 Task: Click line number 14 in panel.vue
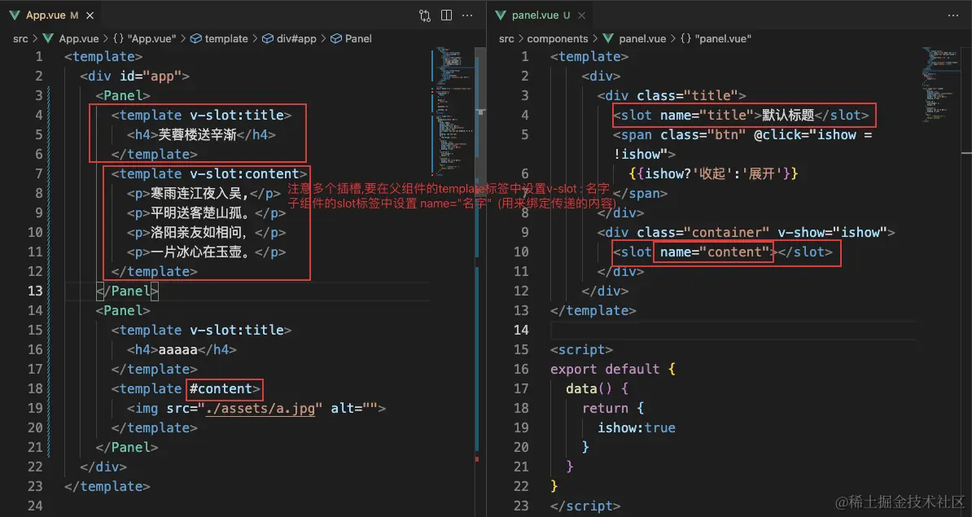[x=521, y=330]
